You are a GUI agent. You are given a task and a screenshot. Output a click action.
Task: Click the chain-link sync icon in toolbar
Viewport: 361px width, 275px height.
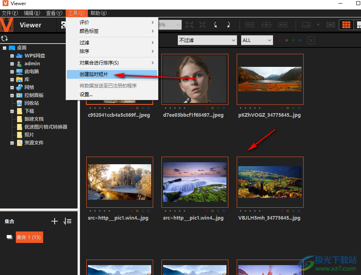click(x=250, y=25)
